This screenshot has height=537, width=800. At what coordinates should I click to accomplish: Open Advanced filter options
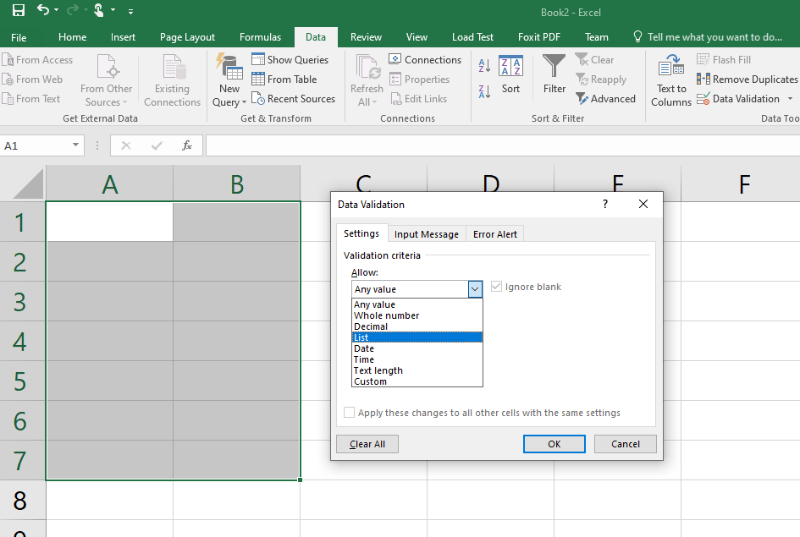coord(605,98)
